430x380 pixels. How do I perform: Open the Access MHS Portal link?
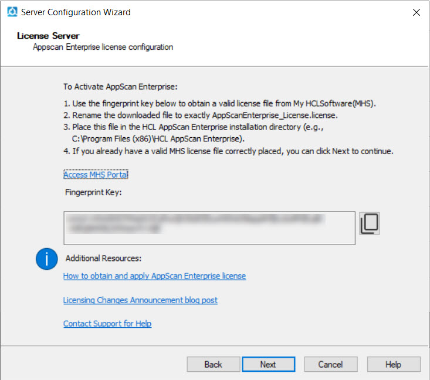[x=96, y=175]
